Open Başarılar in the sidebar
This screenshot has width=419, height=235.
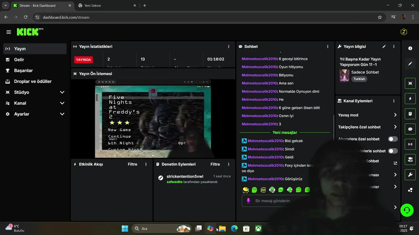click(x=35, y=70)
